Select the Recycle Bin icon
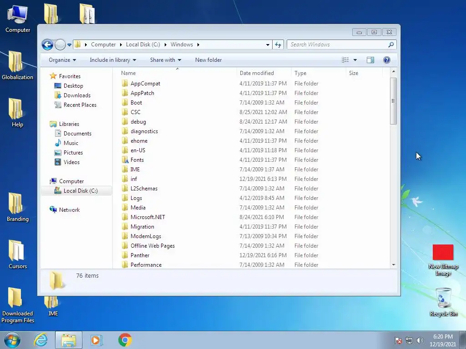This screenshot has width=466, height=349. pyautogui.click(x=443, y=302)
